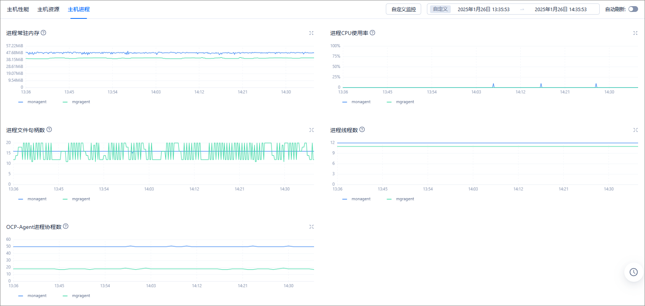645x306 pixels.
Task: Hide monagent series in 进程常驻内存 legend
Action: coord(33,102)
